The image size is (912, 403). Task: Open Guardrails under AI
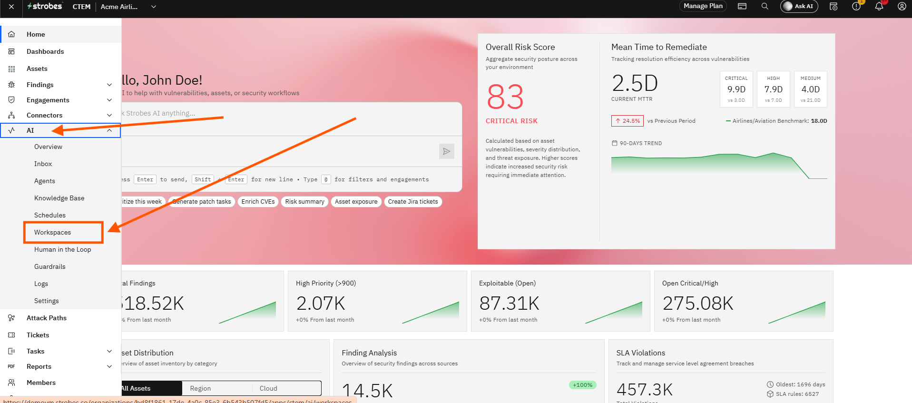pos(50,266)
